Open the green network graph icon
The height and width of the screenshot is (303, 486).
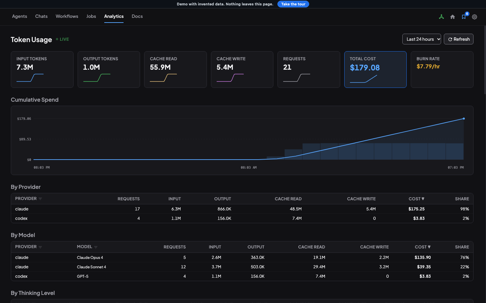pyautogui.click(x=441, y=17)
